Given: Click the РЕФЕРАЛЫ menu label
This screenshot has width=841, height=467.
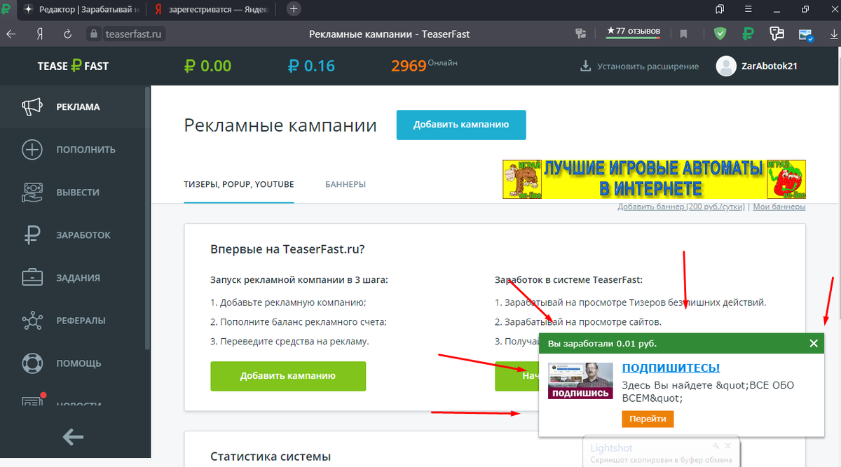Looking at the screenshot, I should pyautogui.click(x=81, y=321).
